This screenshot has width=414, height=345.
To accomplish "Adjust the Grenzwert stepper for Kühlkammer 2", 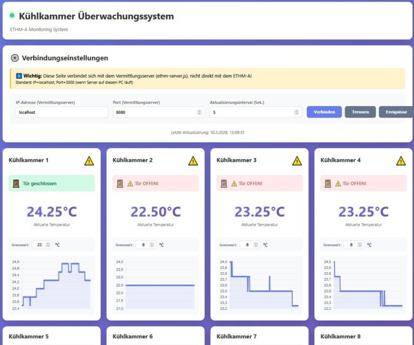I will coord(152,245).
